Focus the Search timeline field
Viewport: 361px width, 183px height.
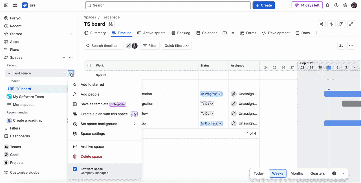point(104,46)
